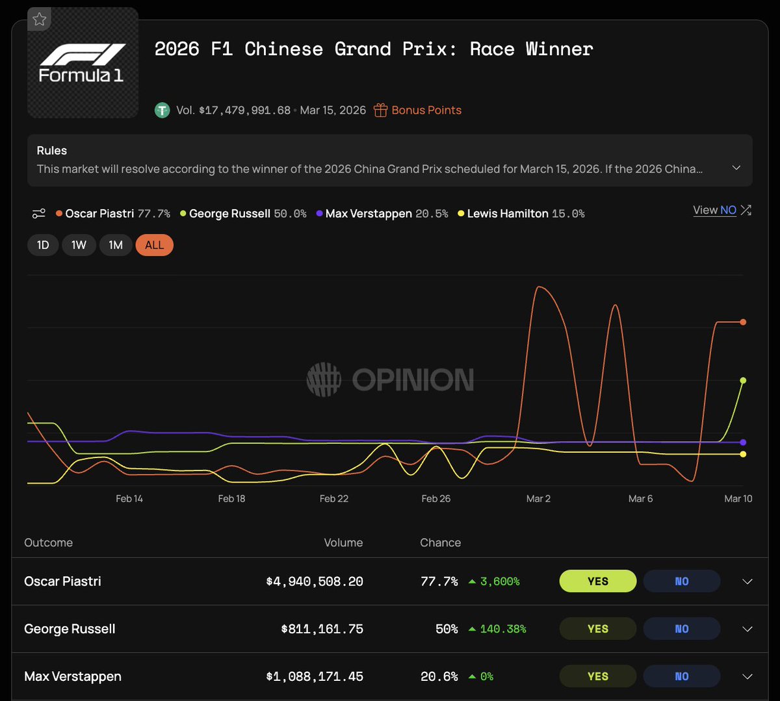The height and width of the screenshot is (701, 780).
Task: Click the Chance column header
Action: [440, 542]
